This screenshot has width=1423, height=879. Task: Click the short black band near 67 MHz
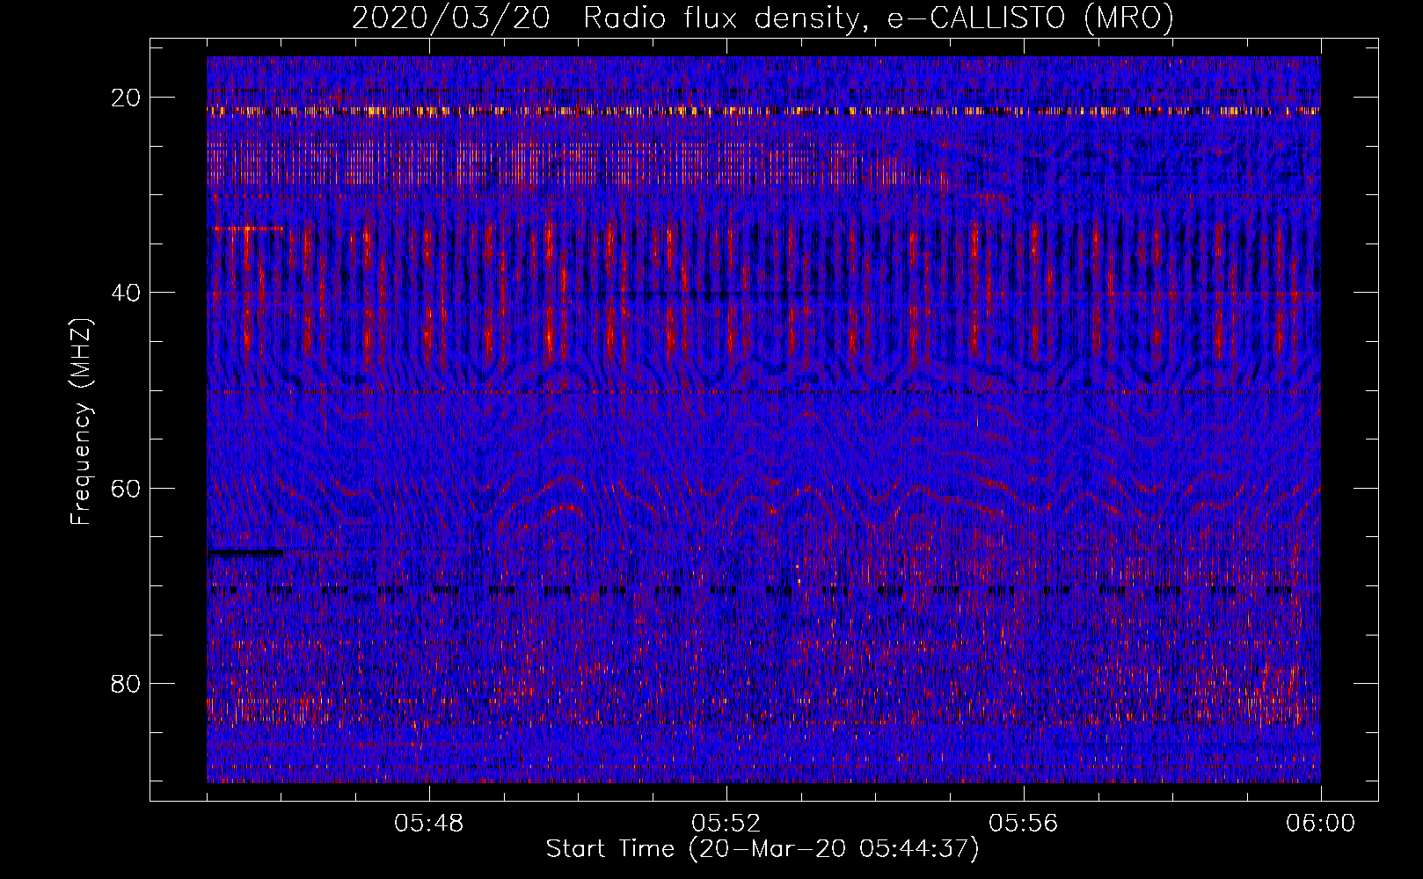click(245, 553)
